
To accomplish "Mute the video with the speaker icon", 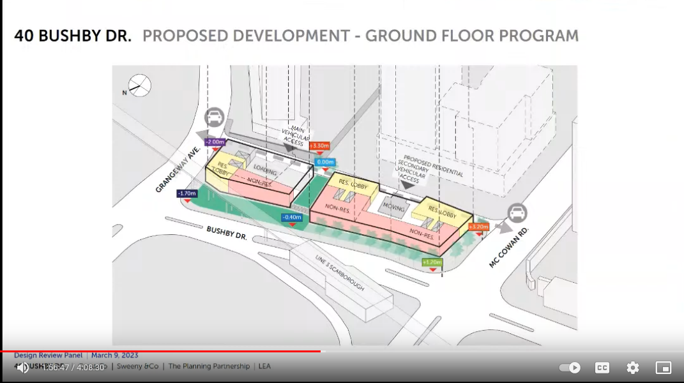I will click(23, 368).
